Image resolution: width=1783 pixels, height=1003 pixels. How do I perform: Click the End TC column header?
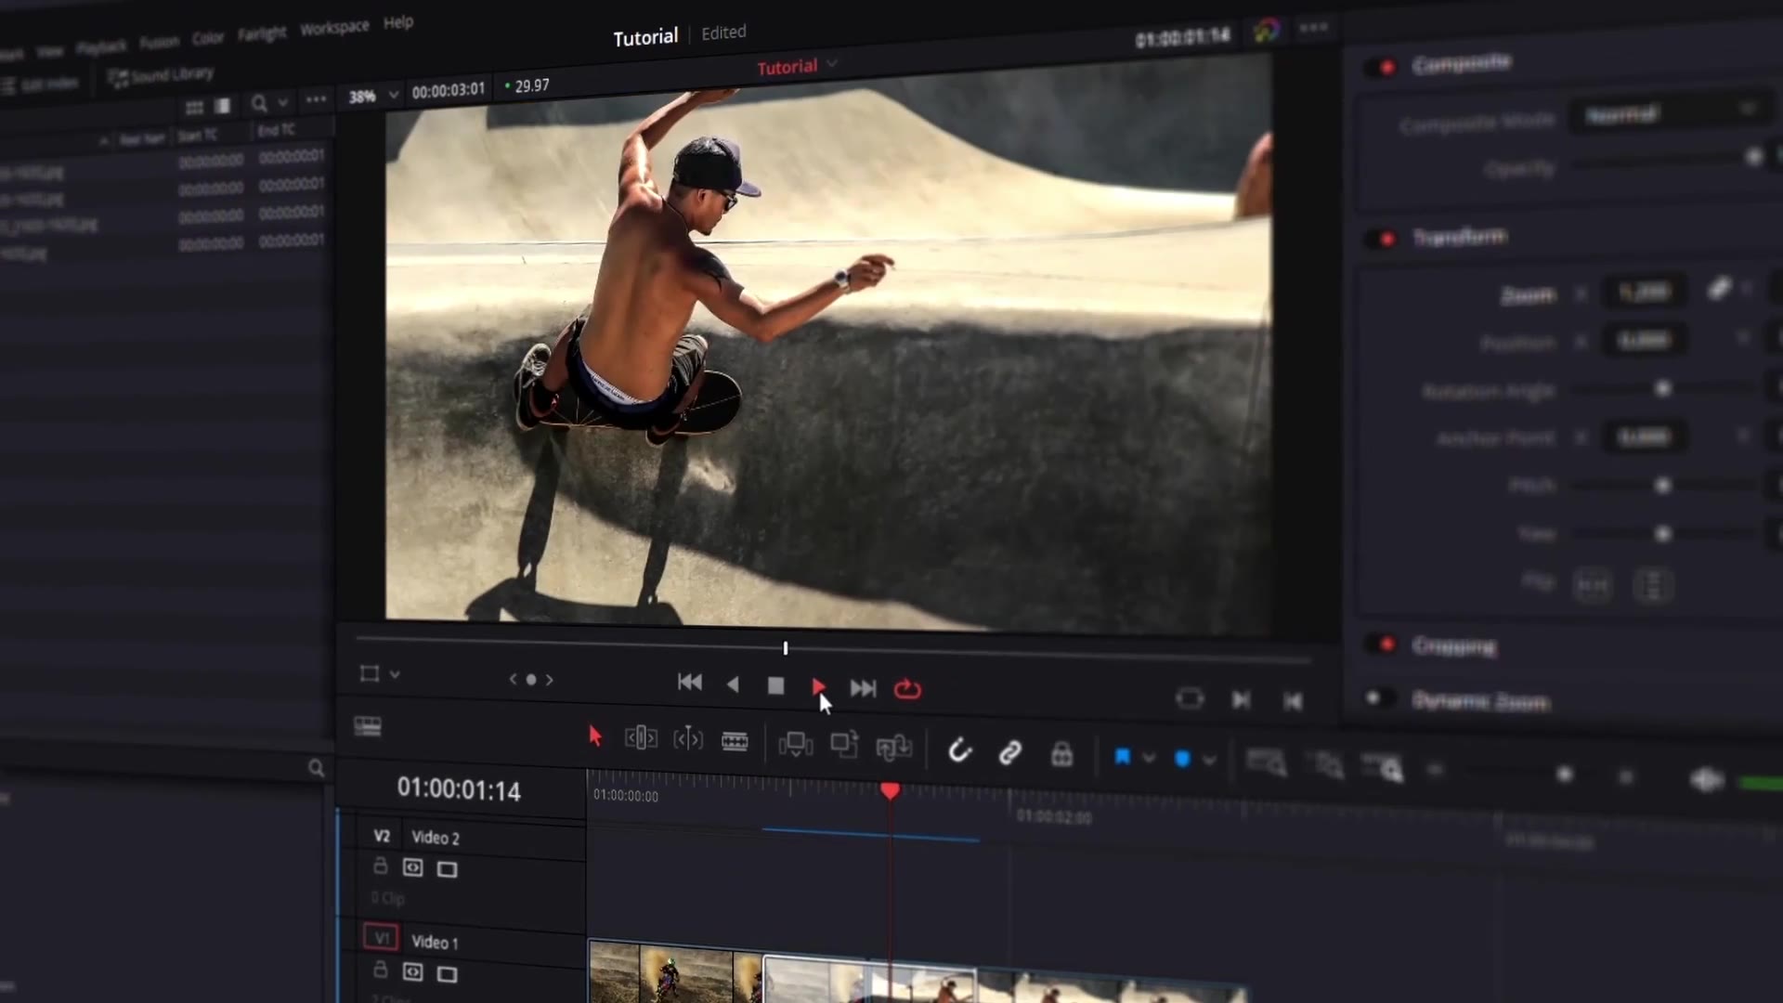276,130
